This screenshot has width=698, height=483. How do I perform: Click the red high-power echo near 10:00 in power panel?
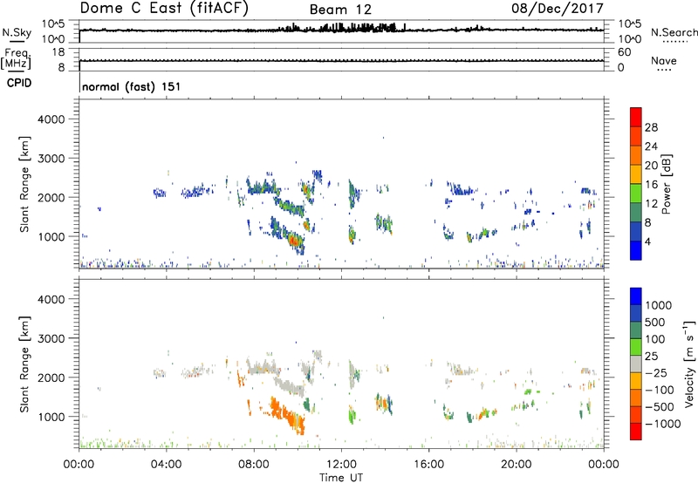pyautogui.click(x=292, y=241)
